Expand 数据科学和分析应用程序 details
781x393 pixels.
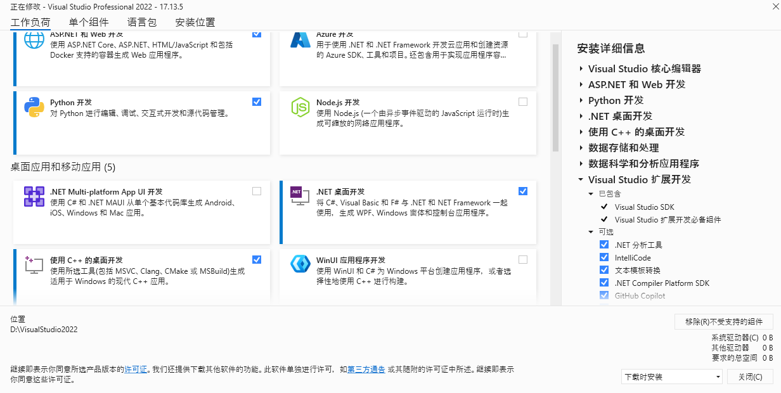(x=581, y=164)
